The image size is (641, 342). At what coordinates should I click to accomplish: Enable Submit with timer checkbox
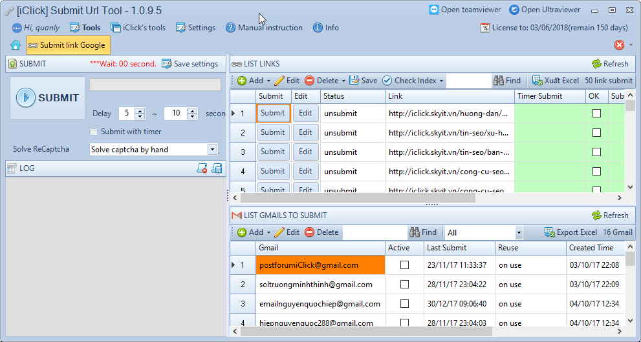(94, 132)
